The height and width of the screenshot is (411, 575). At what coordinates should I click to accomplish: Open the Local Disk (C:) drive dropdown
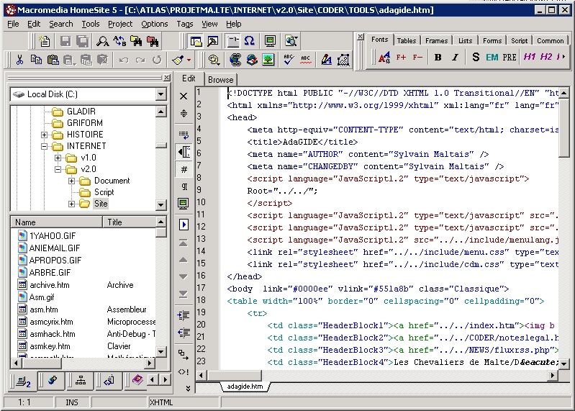coord(161,94)
